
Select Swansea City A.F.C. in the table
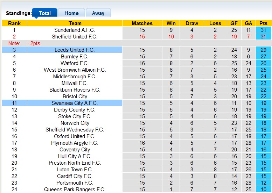point(75,103)
